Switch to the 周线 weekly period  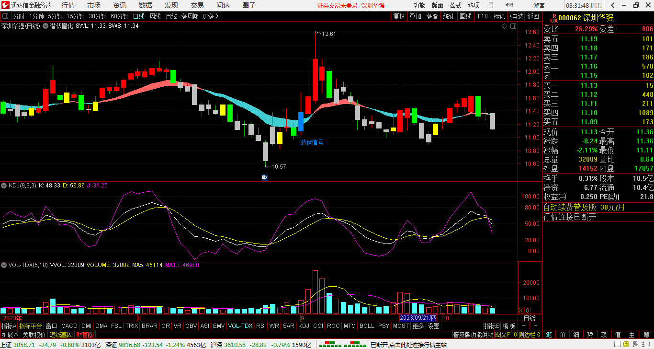(155, 16)
